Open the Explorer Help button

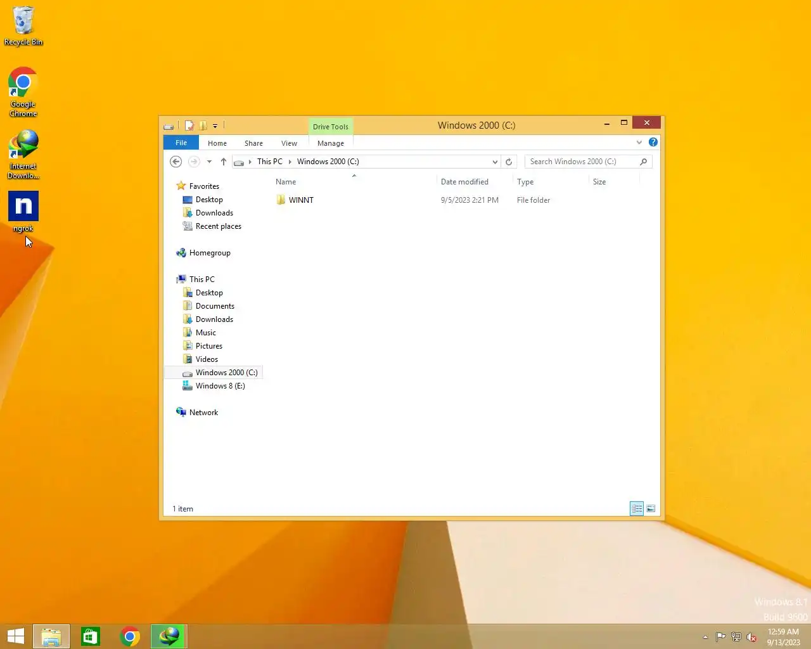[653, 143]
